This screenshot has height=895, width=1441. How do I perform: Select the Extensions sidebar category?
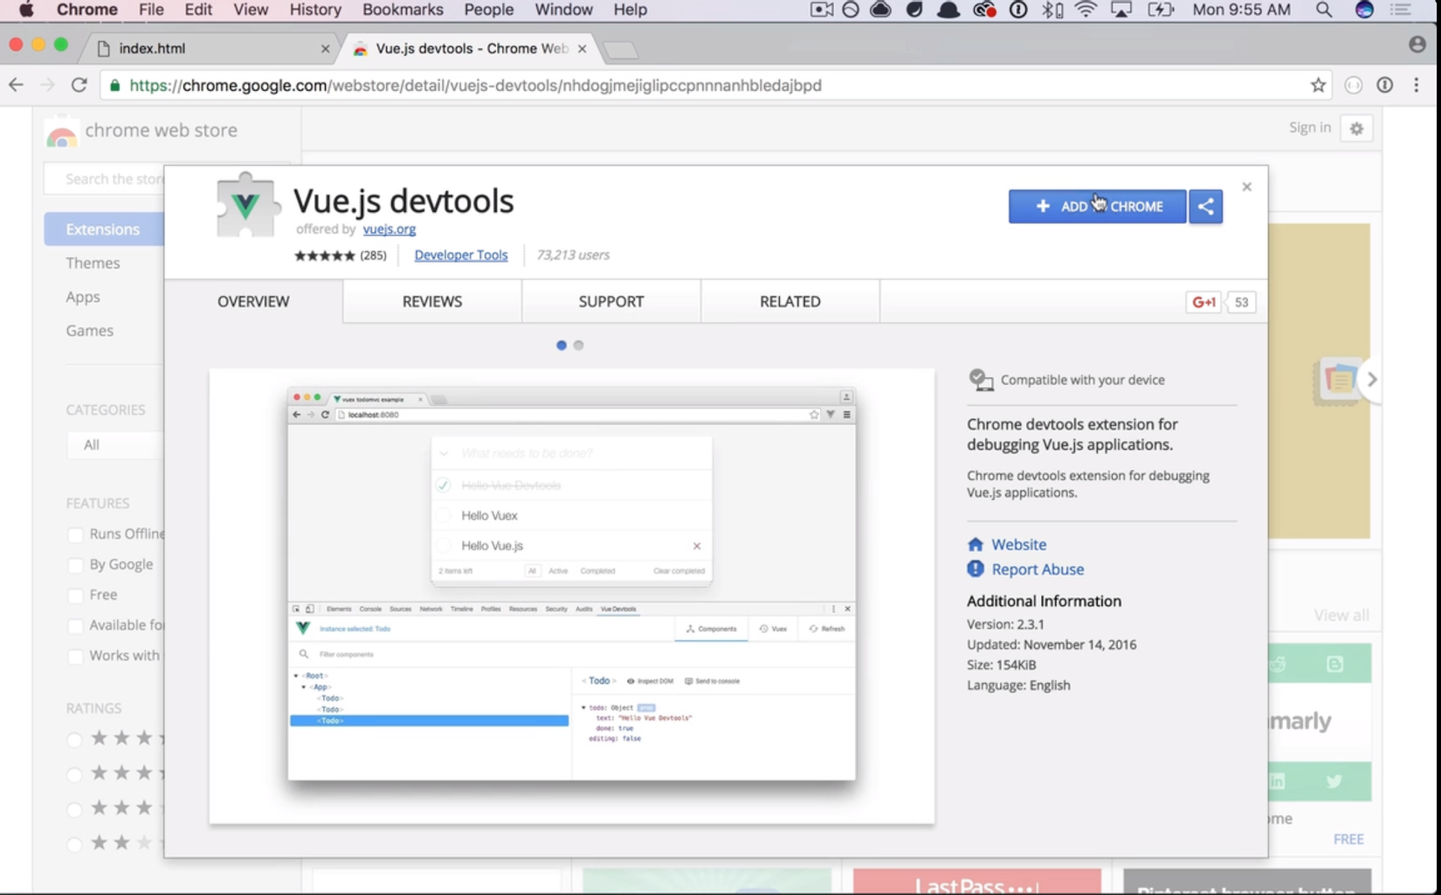pyautogui.click(x=104, y=229)
